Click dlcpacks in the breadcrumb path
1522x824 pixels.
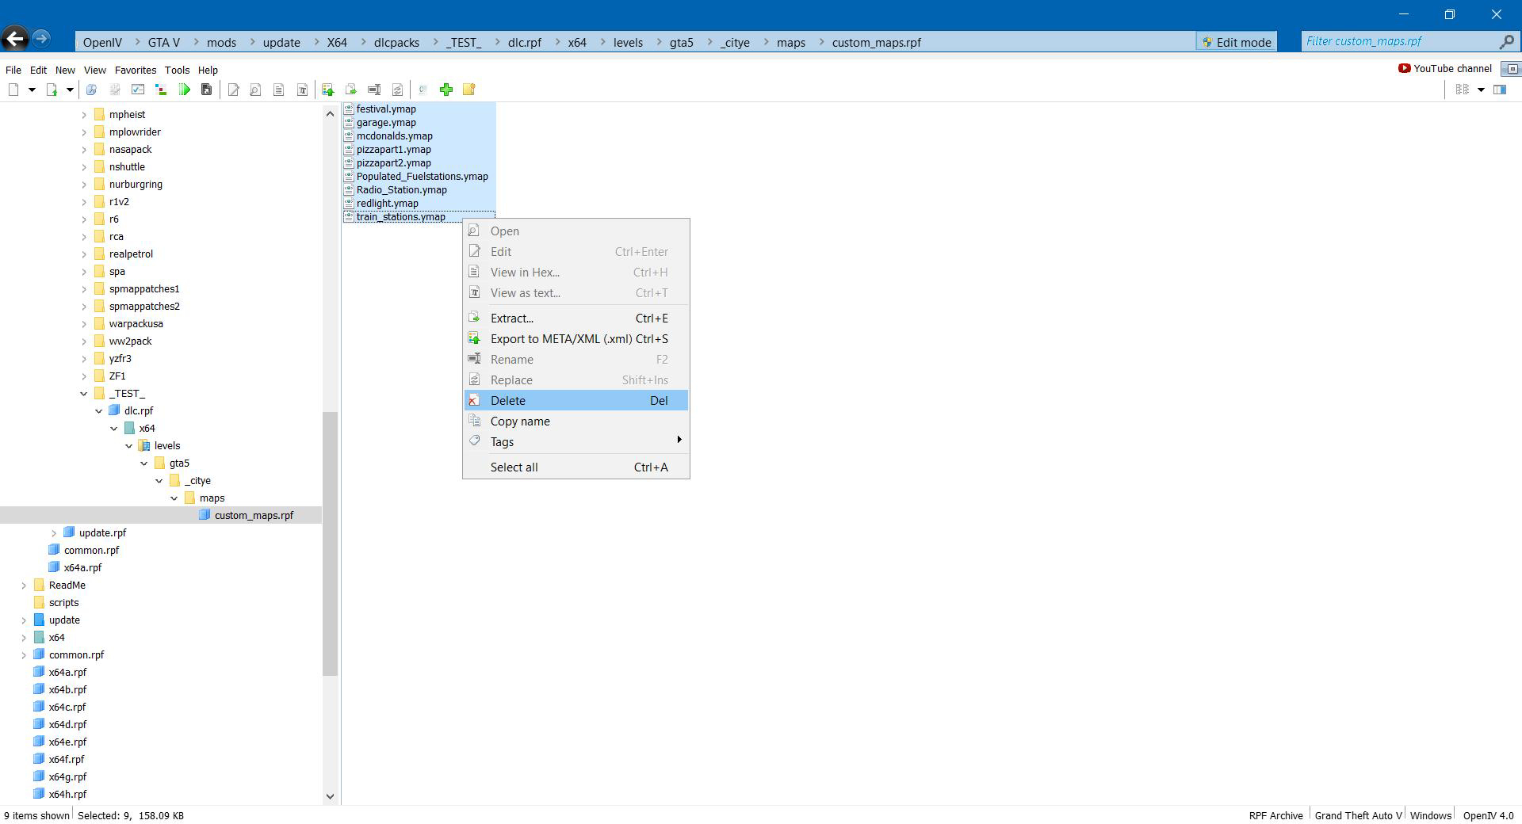pyautogui.click(x=396, y=43)
